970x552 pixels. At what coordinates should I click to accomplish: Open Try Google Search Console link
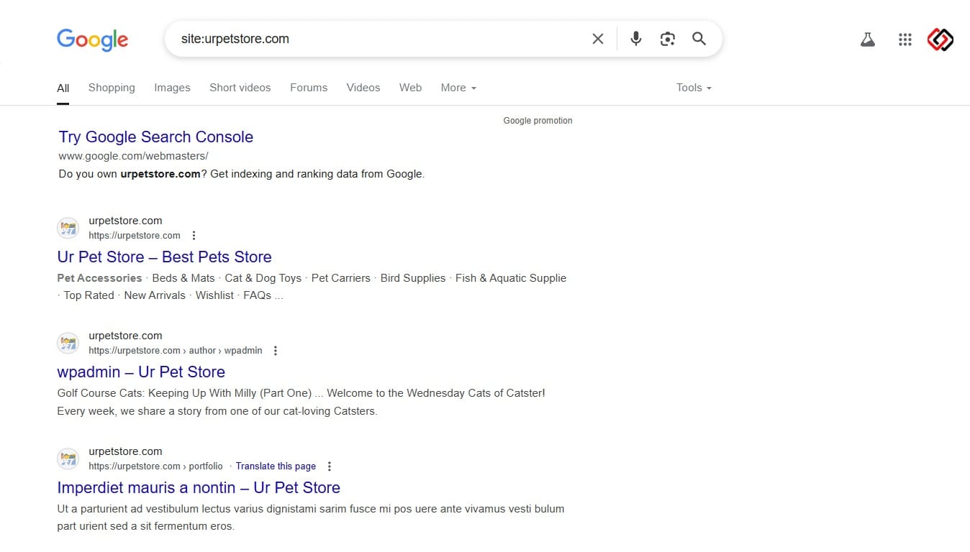(x=155, y=137)
